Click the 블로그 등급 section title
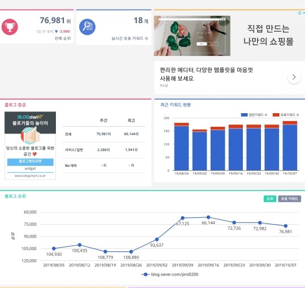305x288 pixels. coord(15,105)
